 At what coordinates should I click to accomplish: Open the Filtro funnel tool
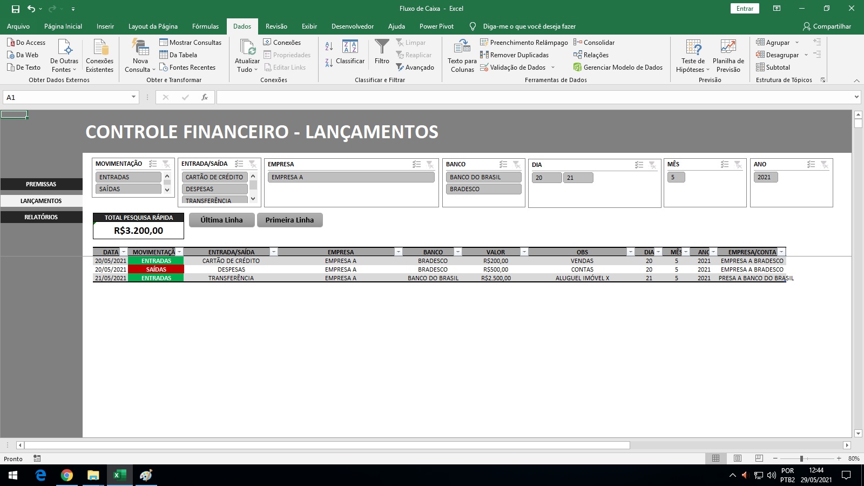[382, 52]
